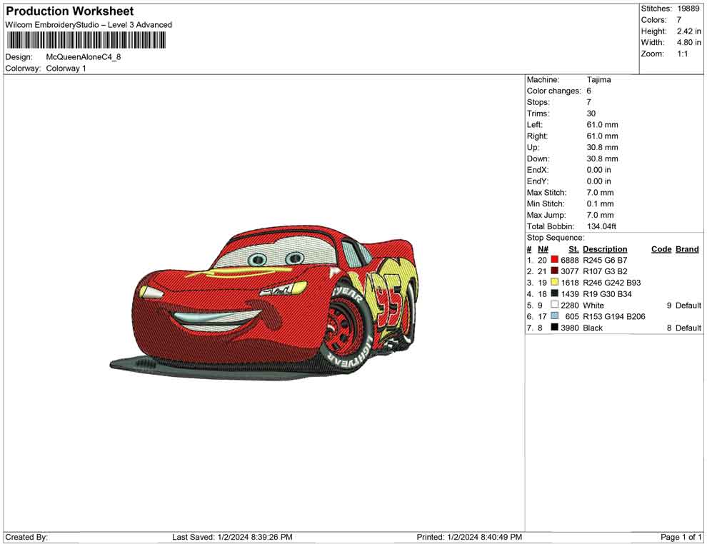Screen dimensions: 707x544
Task: Select the dark teal swatch for stop 4
Action: (554, 294)
